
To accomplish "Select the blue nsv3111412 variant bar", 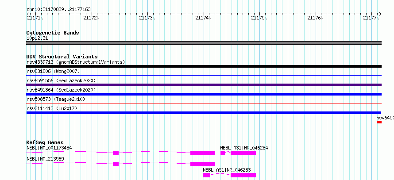I will (x=204, y=113).
